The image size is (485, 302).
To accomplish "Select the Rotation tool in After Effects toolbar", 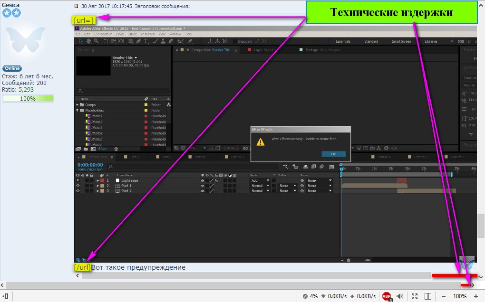I will click(106, 41).
